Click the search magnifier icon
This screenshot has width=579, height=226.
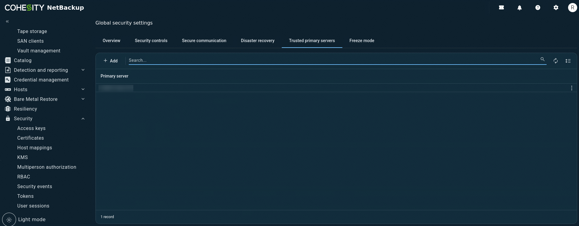pos(543,59)
